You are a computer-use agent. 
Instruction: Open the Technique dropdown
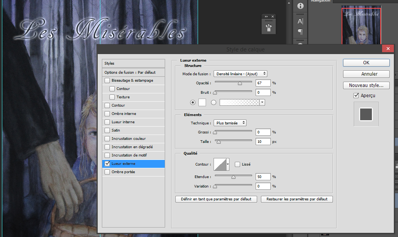pos(230,123)
